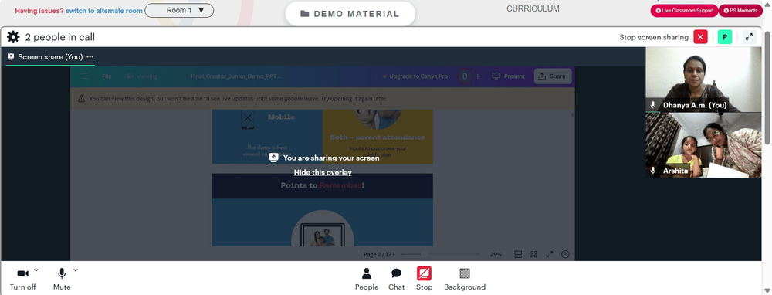
Task: Expand microphone device options chevron
Action: click(76, 270)
